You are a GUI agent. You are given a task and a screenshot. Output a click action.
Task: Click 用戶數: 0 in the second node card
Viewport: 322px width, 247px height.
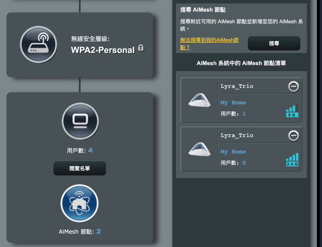coord(233,163)
